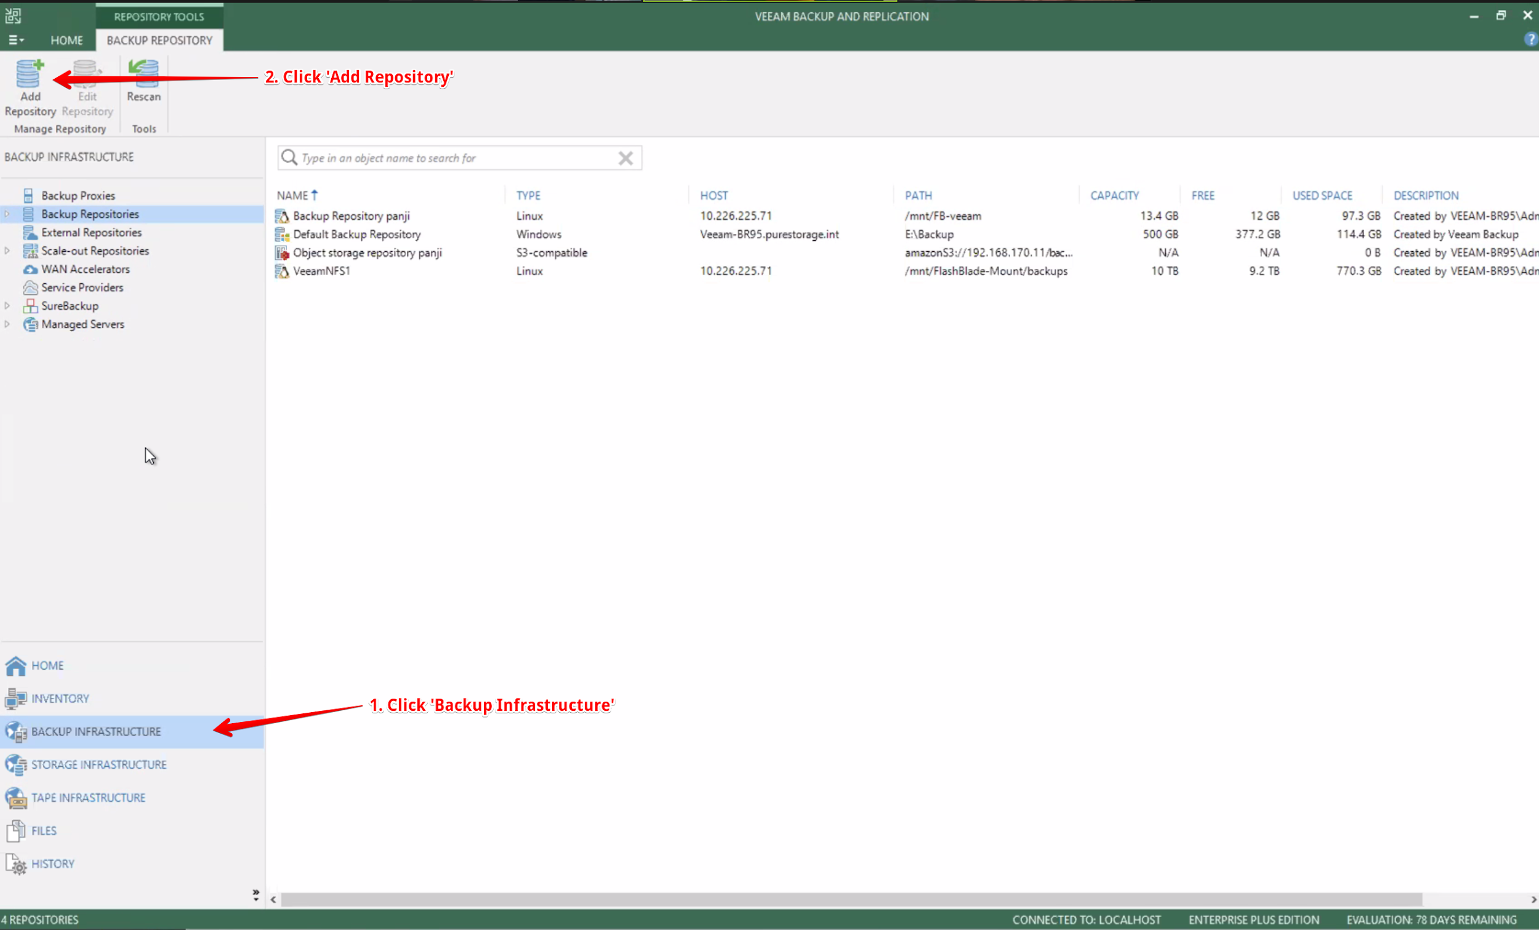Select the 'VeeamNFS1' repository row
Viewport: 1539px width, 930px height.
click(906, 271)
